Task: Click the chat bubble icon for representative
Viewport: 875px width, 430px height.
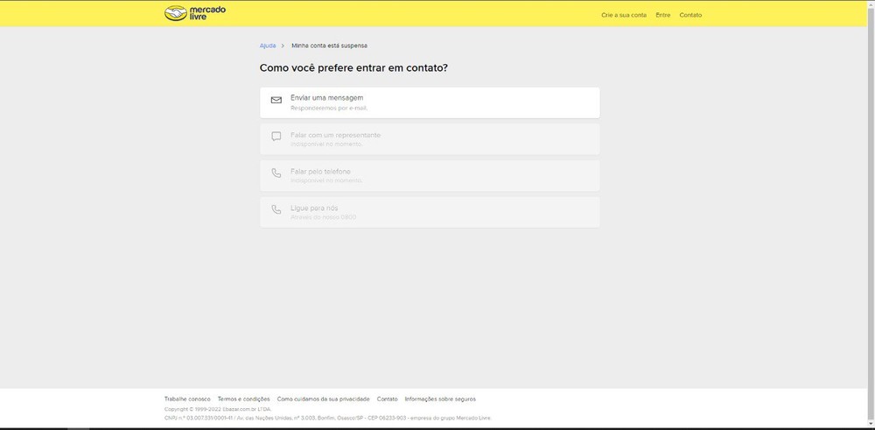Action: click(276, 137)
